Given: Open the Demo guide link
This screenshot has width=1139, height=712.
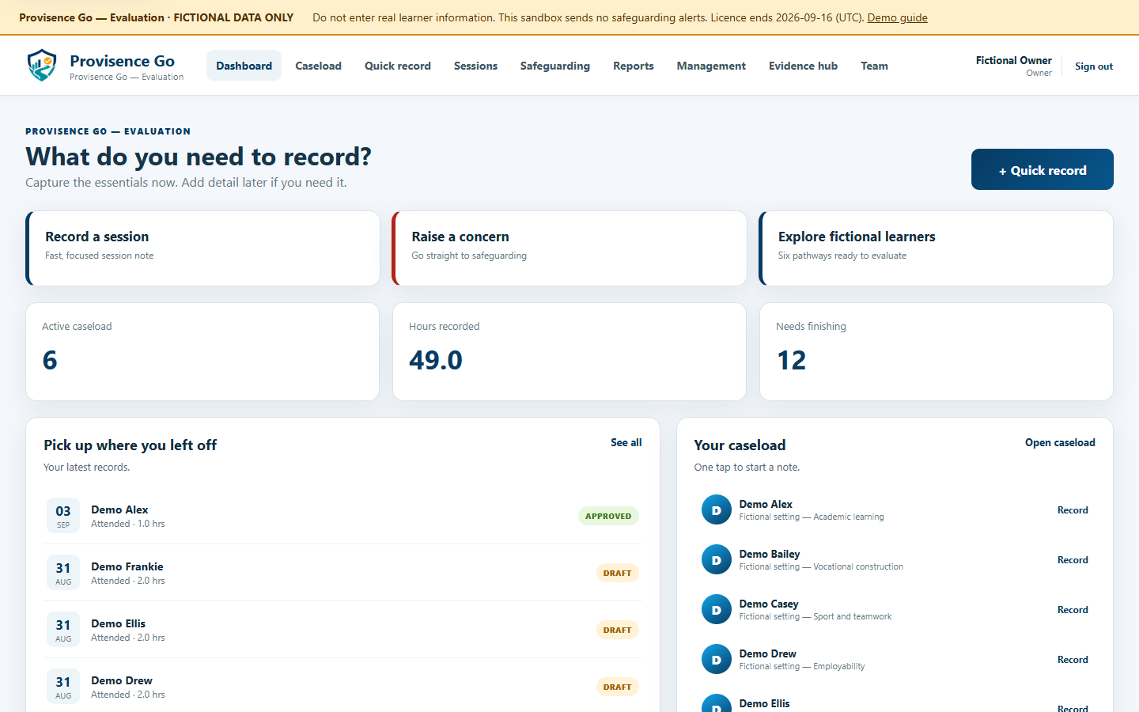Looking at the screenshot, I should (897, 17).
